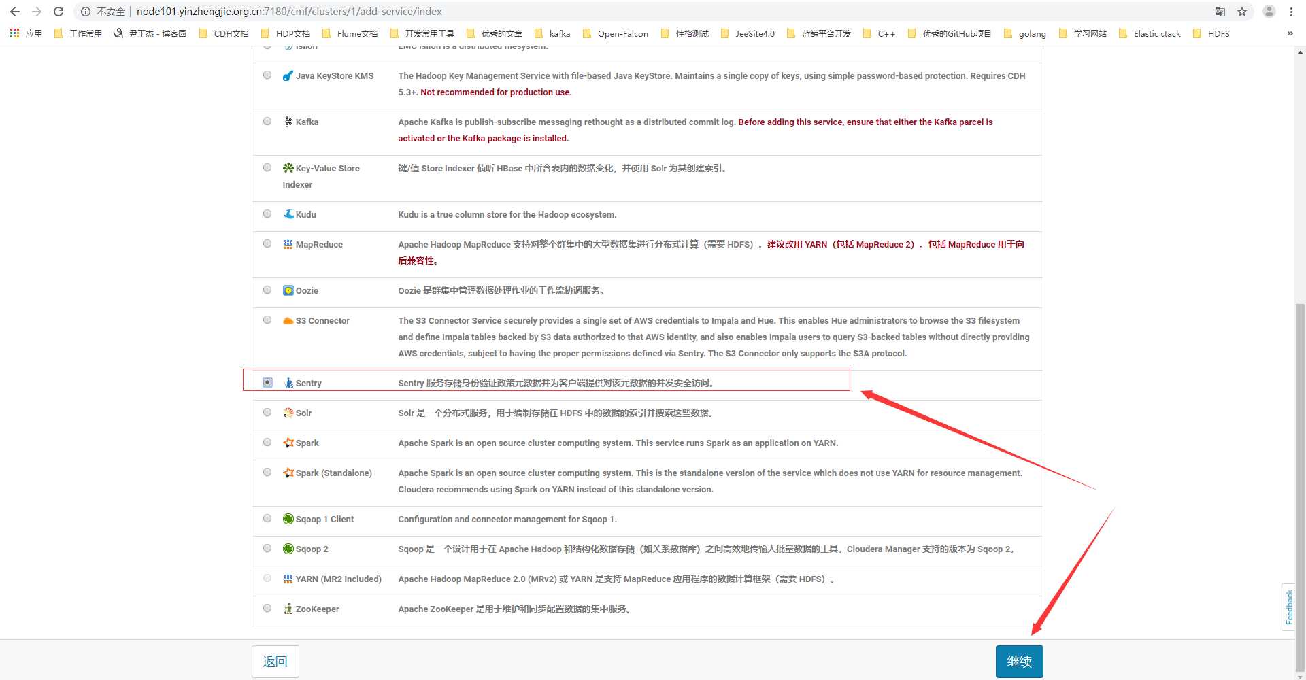The image size is (1306, 680).
Task: Select the Sqoop 2 radio button
Action: [267, 548]
